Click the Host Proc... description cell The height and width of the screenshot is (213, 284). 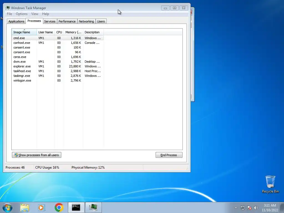[x=93, y=71]
